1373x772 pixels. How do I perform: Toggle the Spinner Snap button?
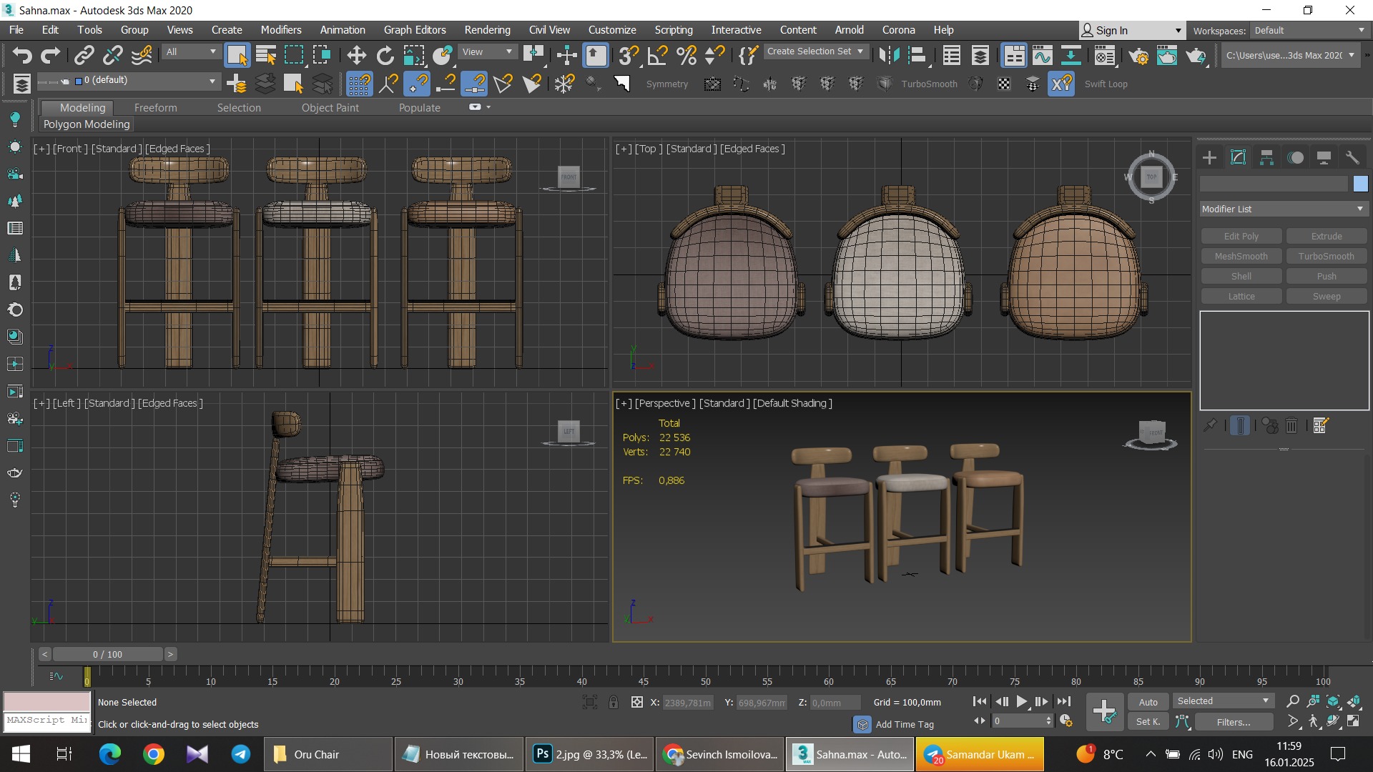(x=714, y=55)
